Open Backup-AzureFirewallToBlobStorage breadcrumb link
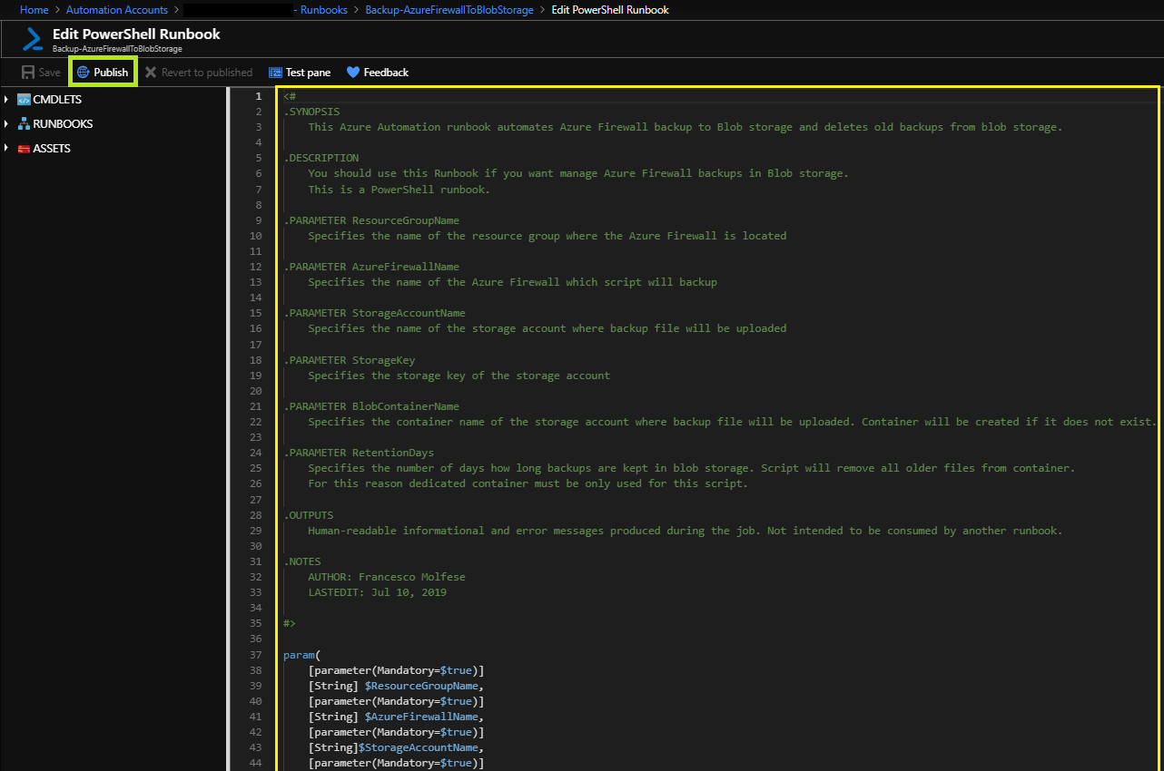Viewport: 1164px width, 771px height. 449,10
